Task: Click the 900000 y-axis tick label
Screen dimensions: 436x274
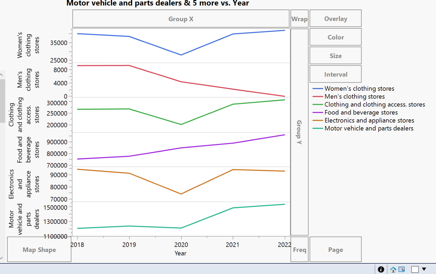Action: click(x=57, y=142)
